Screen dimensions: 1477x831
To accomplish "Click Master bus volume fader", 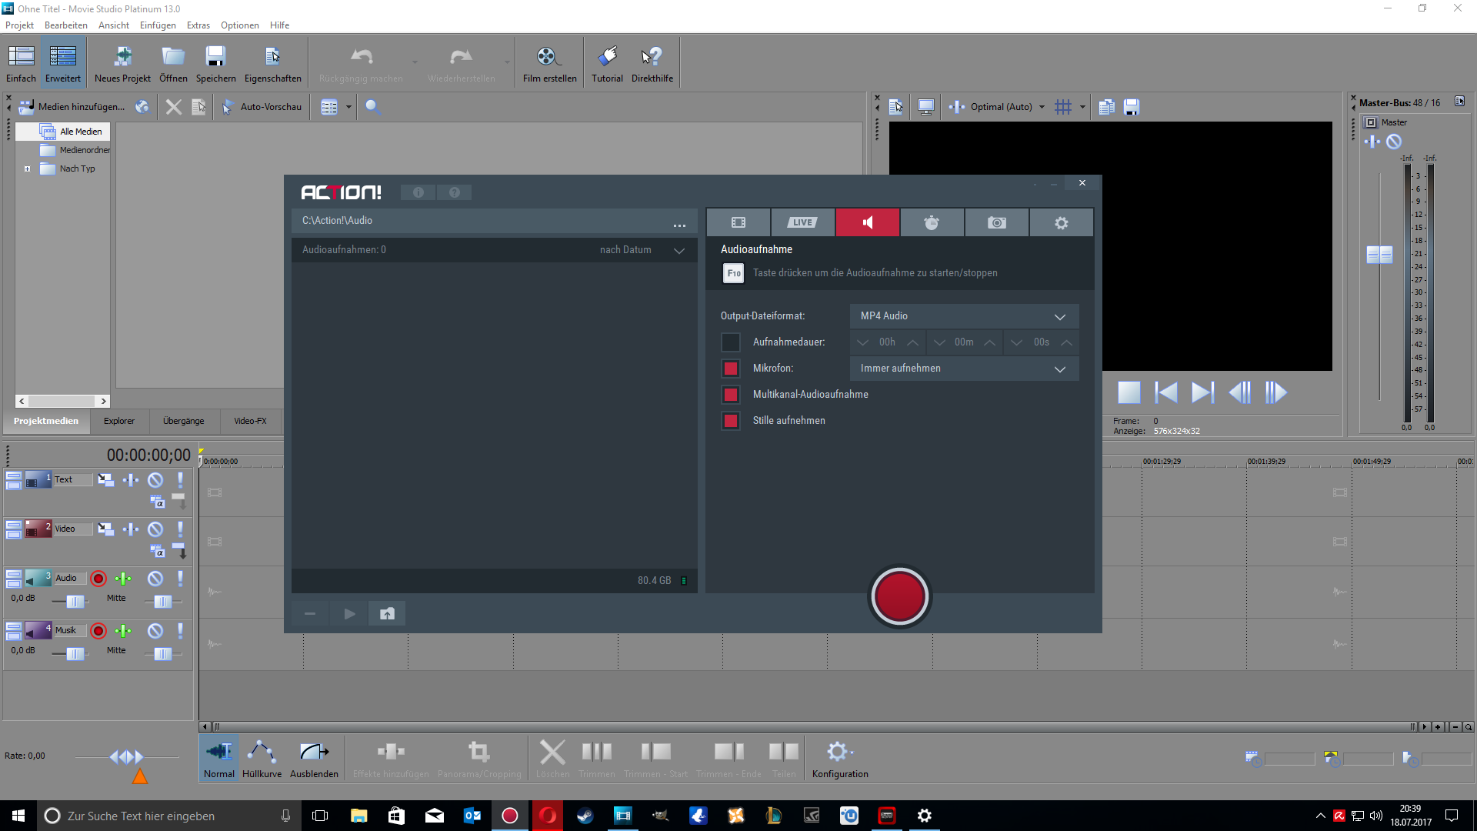I will click(1379, 255).
